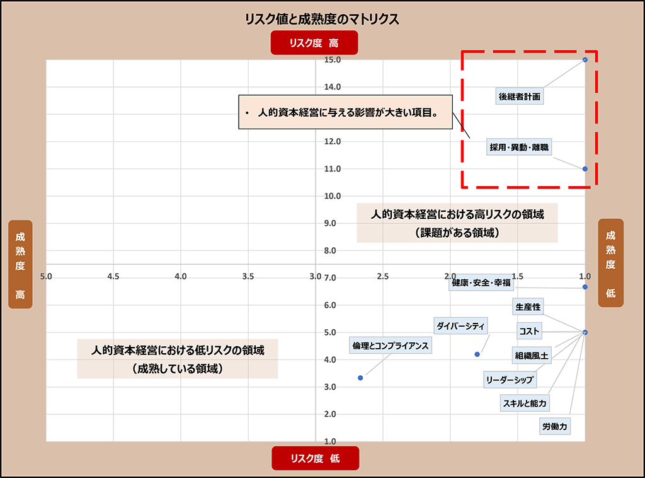
Task: Select the ダイバーシティ data label
Action: tap(461, 326)
